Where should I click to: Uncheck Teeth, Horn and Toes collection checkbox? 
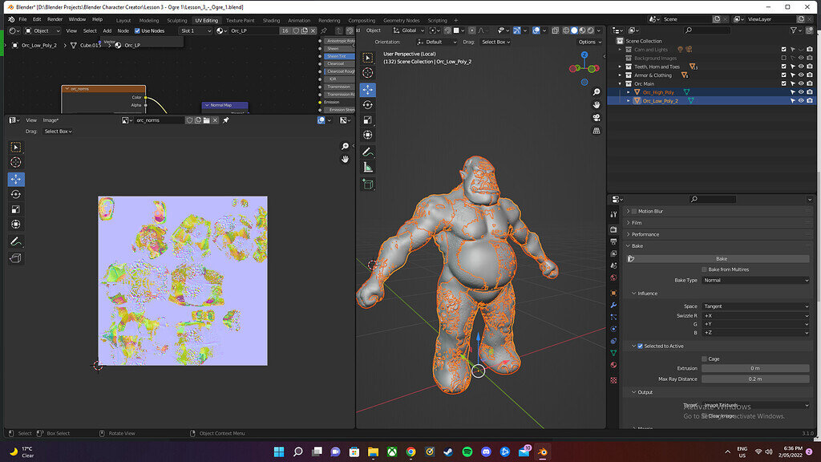point(784,67)
